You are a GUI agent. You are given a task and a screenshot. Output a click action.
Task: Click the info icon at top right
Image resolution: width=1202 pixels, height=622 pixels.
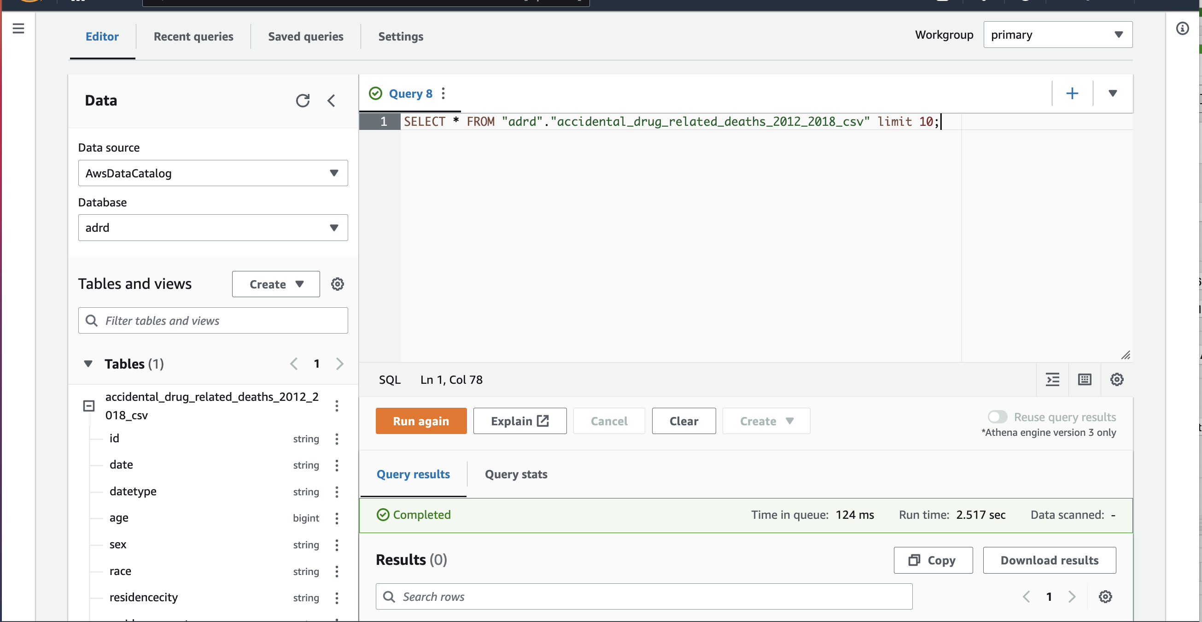coord(1182,29)
